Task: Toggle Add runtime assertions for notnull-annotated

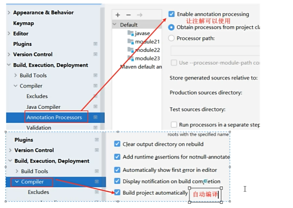Action: tap(117, 157)
